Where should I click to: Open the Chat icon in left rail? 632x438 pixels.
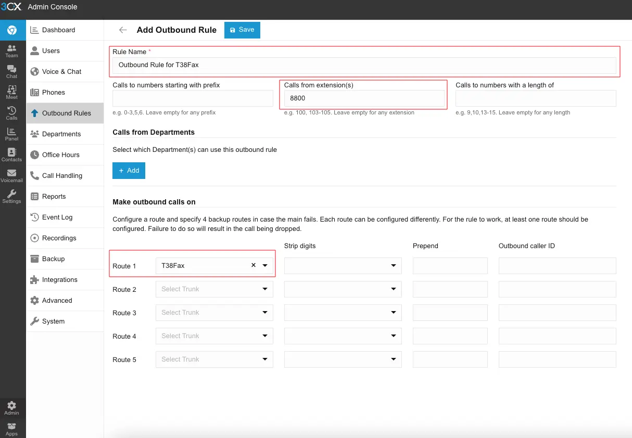tap(11, 72)
